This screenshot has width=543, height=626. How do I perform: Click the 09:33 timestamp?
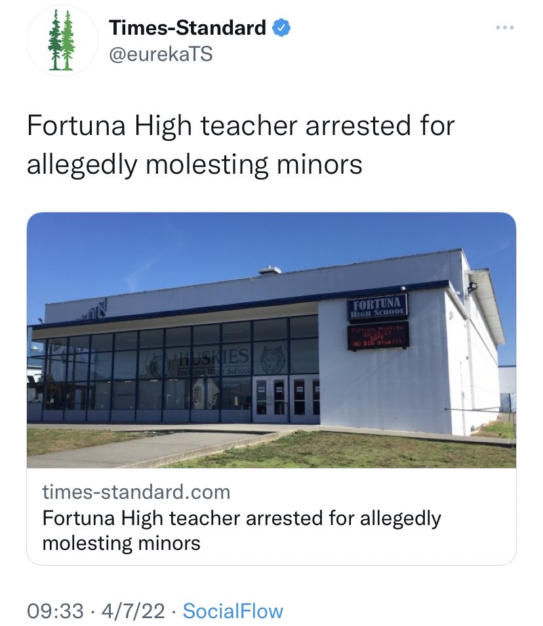[55, 611]
